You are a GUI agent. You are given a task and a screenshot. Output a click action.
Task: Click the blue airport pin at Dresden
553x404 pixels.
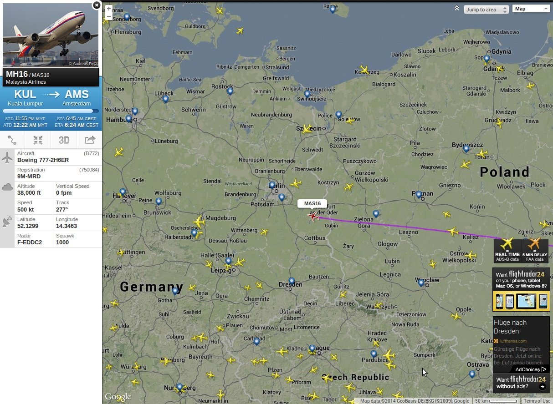pos(292,281)
